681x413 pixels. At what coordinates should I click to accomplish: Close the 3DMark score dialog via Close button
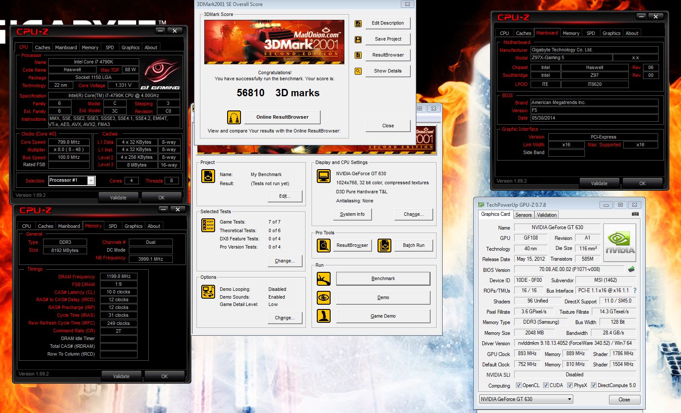tap(388, 126)
